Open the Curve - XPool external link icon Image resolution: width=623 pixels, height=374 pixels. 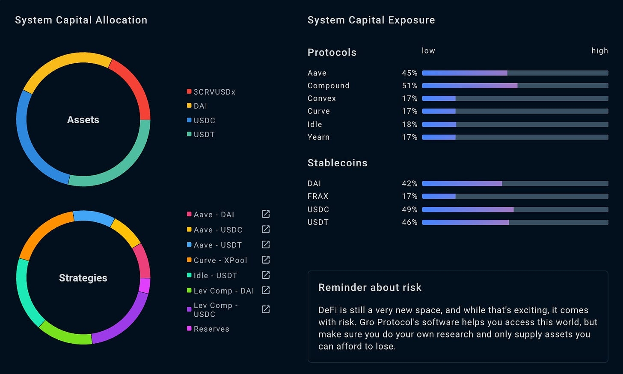[266, 260]
